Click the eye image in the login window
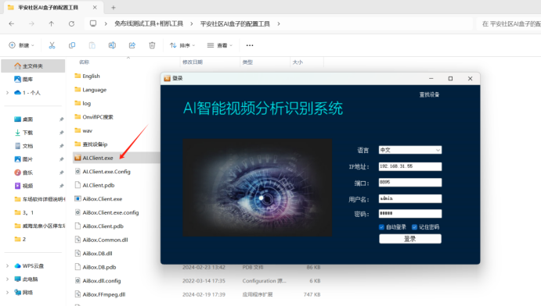The height and width of the screenshot is (306, 541). coord(258,187)
